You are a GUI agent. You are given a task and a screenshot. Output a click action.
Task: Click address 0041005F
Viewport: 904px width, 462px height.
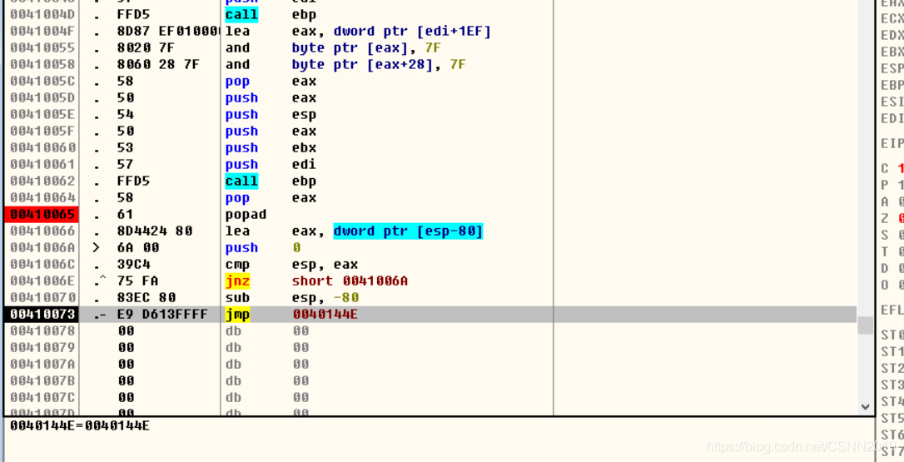(42, 131)
